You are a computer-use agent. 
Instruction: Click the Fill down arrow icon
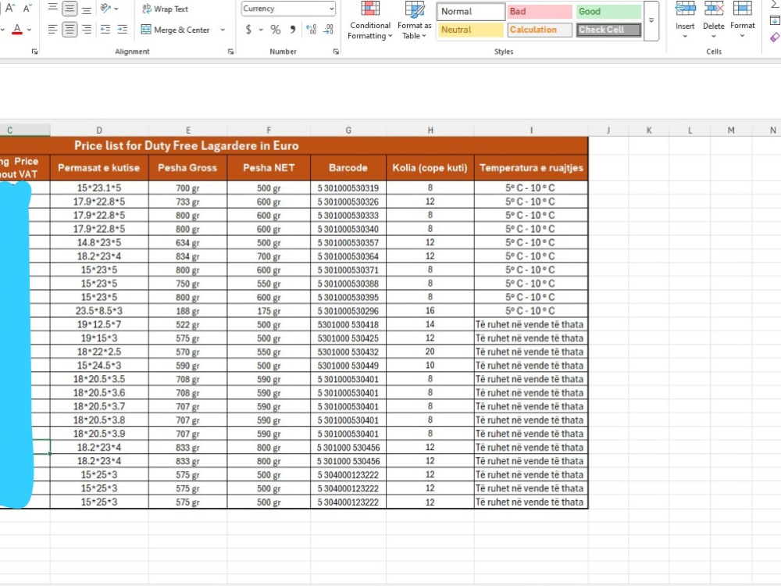point(775,20)
